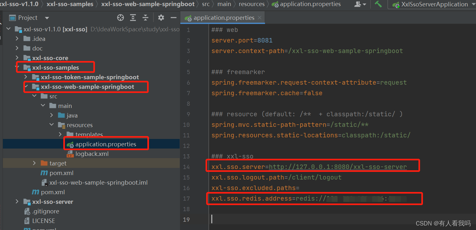
Task: Select the .gitignore file
Action: (x=45, y=211)
